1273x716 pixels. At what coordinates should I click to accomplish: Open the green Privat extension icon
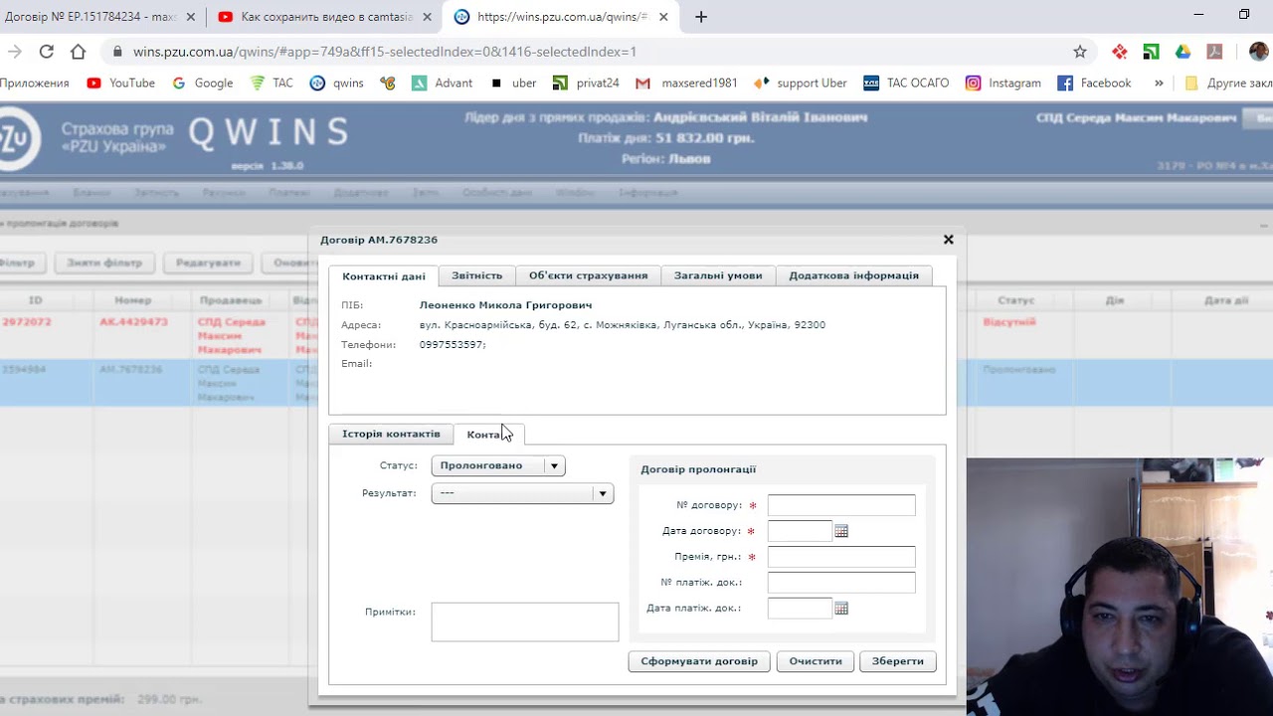(x=1151, y=52)
